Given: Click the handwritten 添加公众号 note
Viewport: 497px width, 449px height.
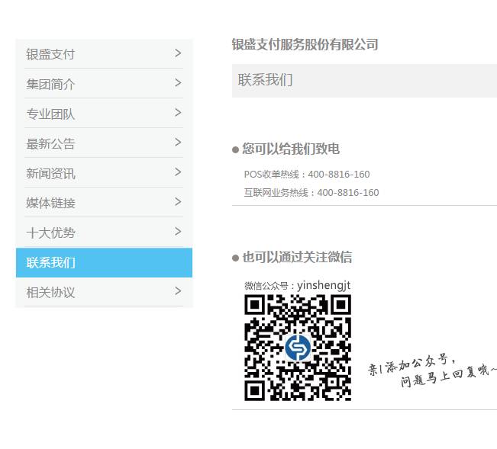Looking at the screenshot, I should pyautogui.click(x=432, y=370).
